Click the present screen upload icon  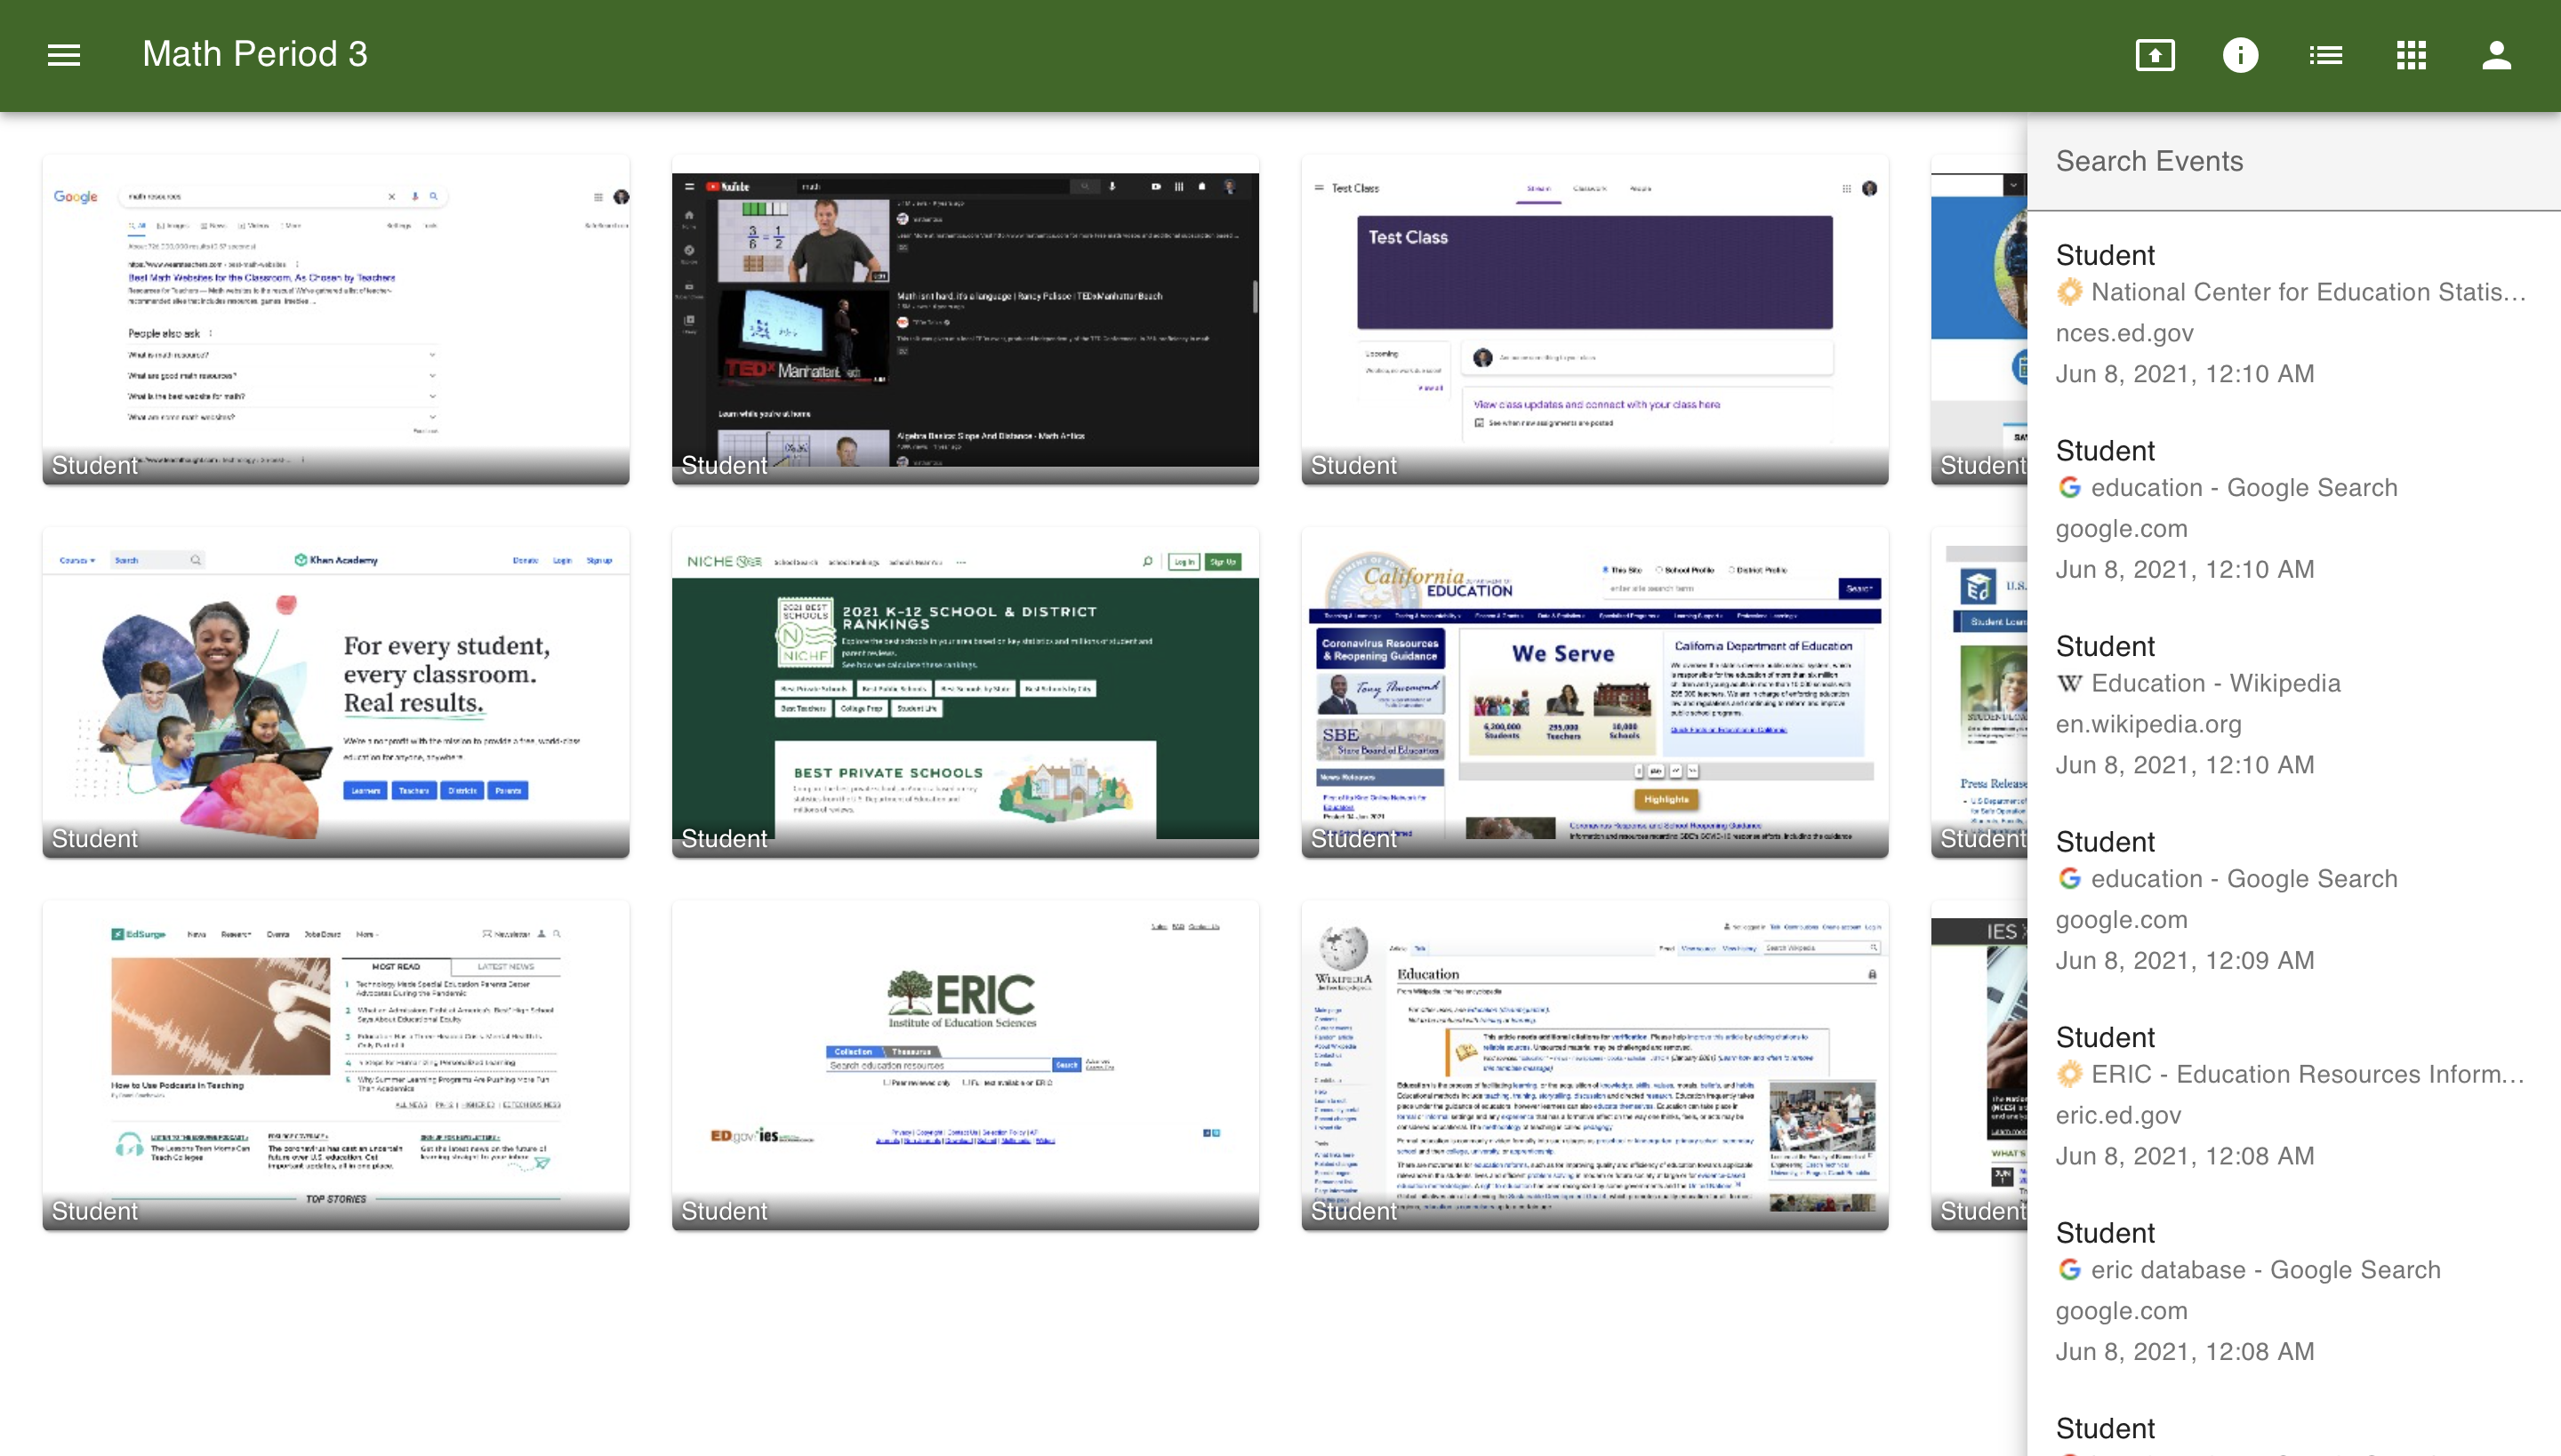(x=2155, y=55)
